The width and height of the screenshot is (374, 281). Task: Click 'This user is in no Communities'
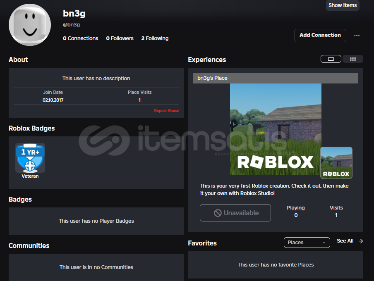(96, 267)
